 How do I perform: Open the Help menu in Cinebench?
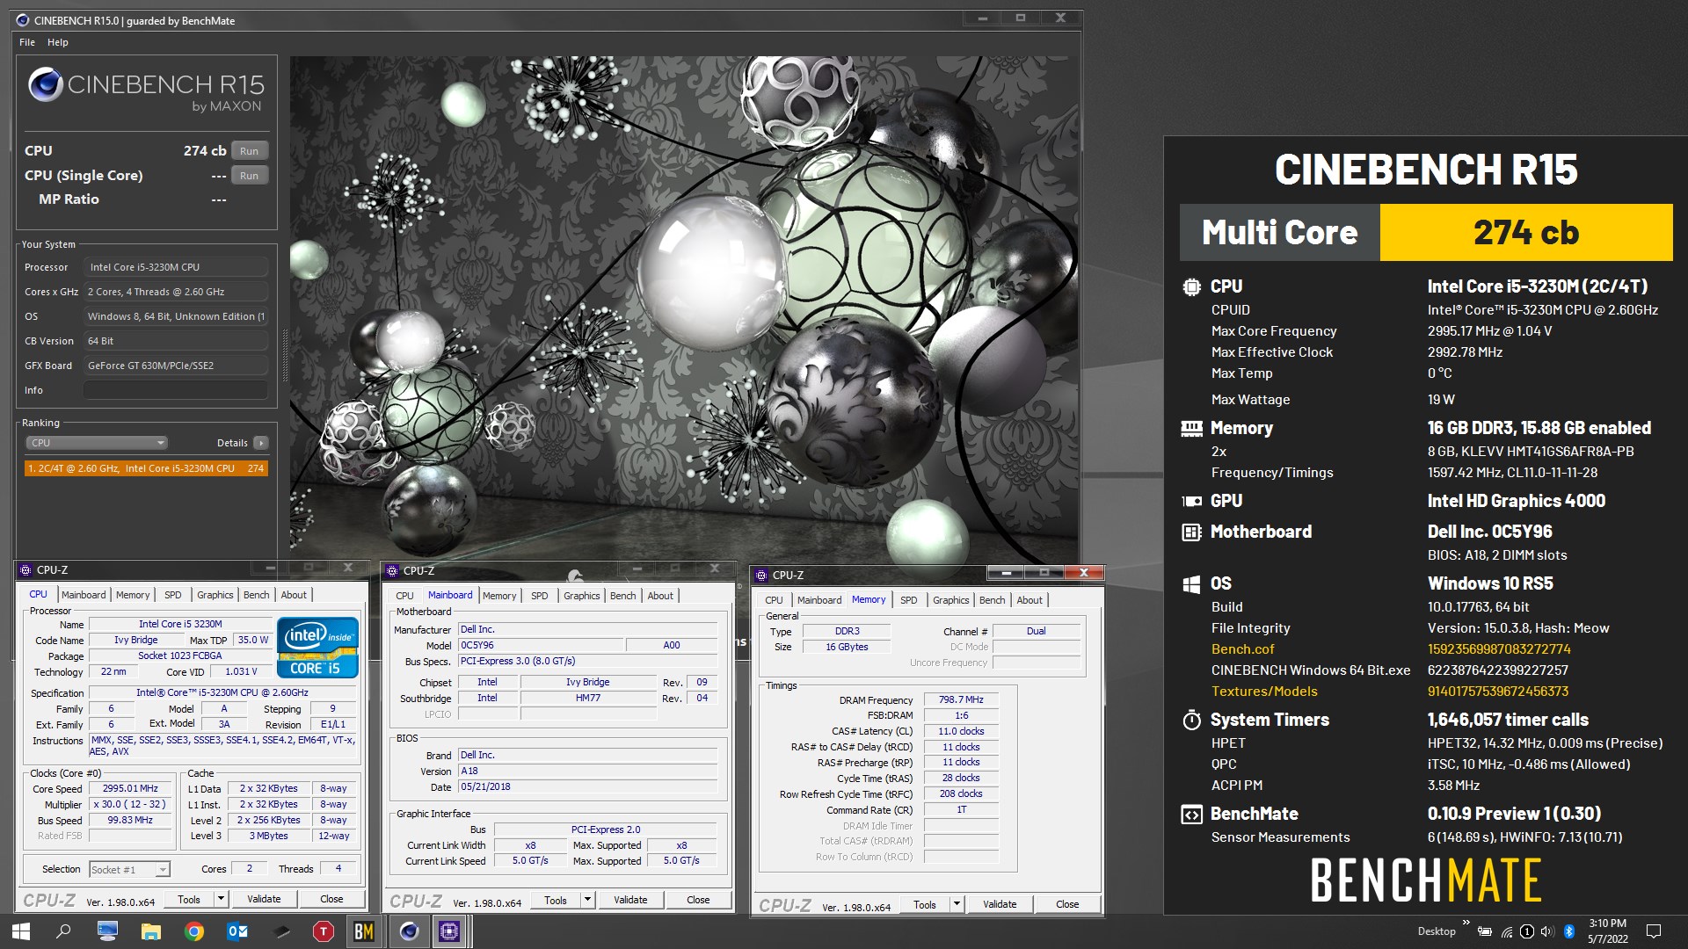point(58,42)
